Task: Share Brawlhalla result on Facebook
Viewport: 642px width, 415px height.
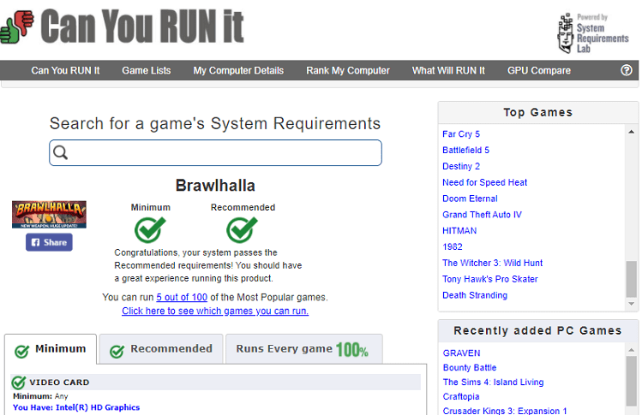Action: [49, 242]
